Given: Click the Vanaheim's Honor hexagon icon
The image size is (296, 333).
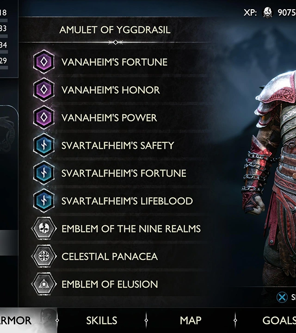Looking at the screenshot, I should (x=44, y=90).
